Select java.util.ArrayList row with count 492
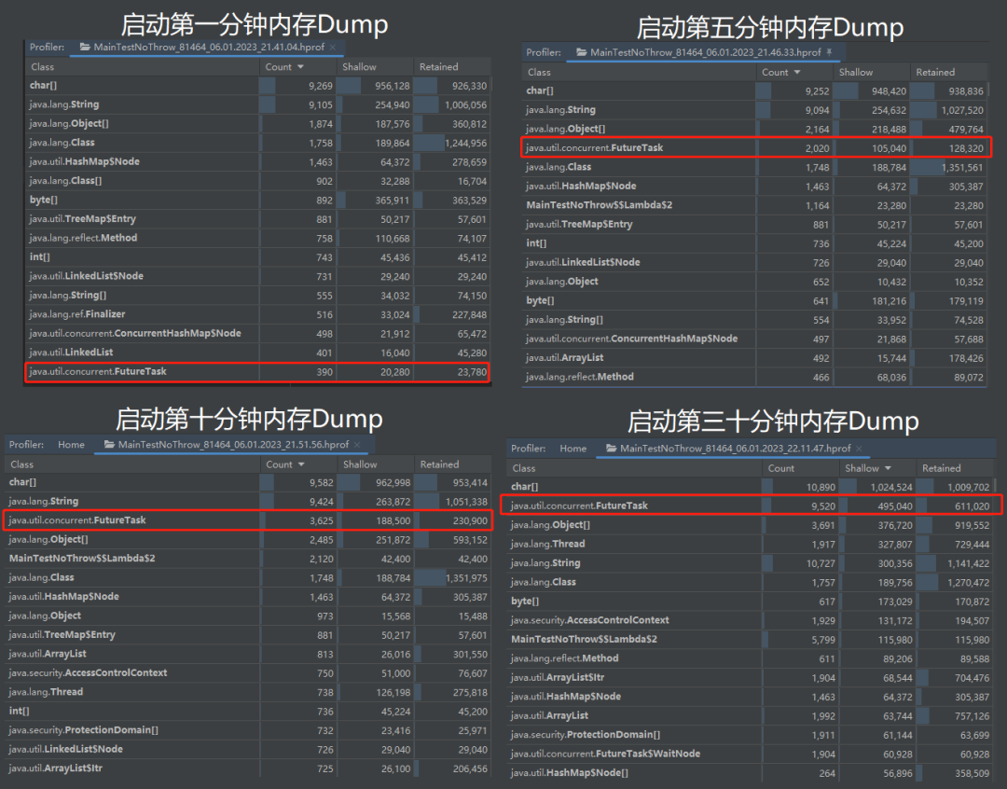The image size is (1007, 789). tap(755, 358)
